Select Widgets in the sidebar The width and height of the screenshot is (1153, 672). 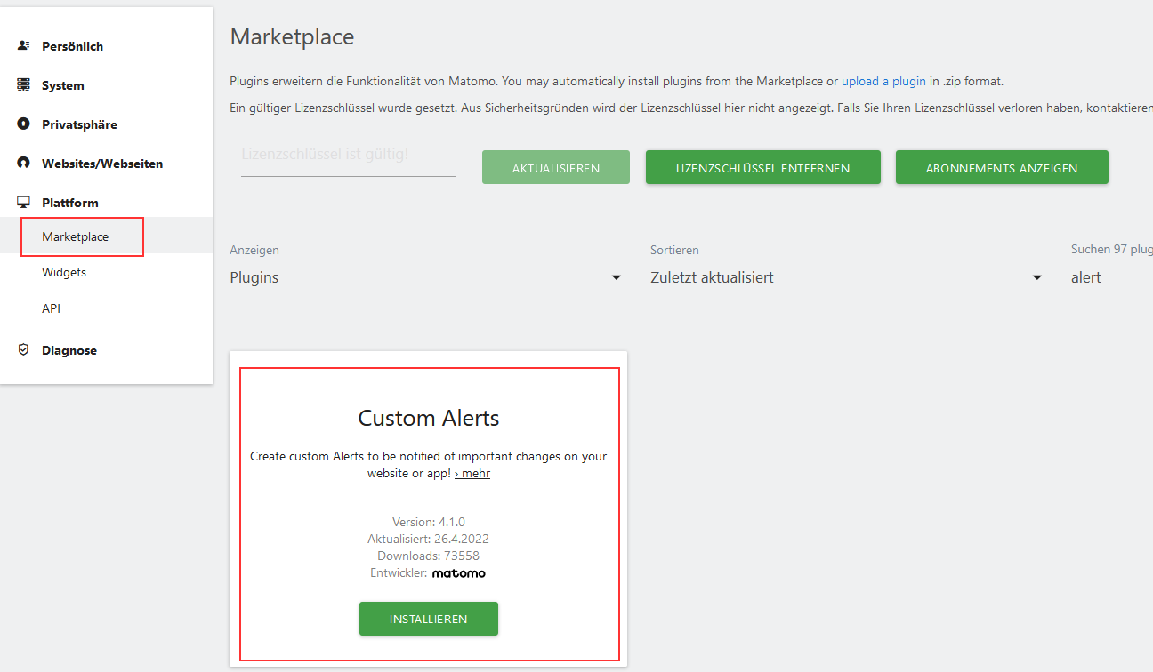coord(64,272)
